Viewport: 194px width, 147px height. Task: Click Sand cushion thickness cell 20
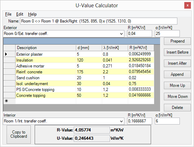(89, 78)
